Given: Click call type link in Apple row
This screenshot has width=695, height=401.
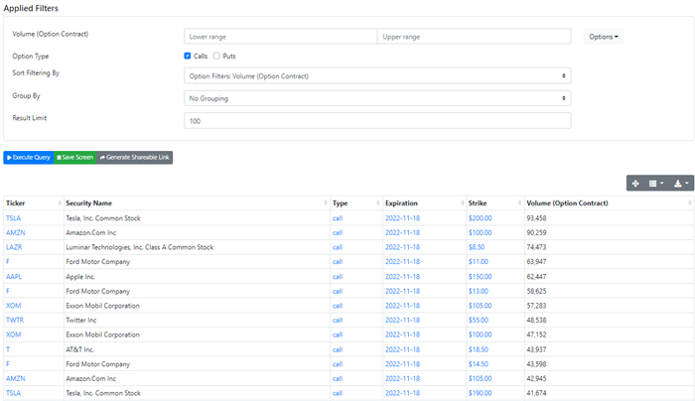Looking at the screenshot, I should coord(338,277).
